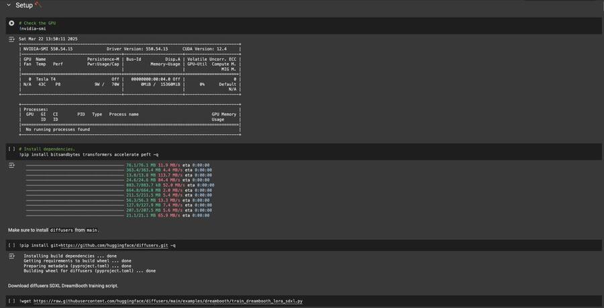604x308 pixels.
Task: Click '113.7 MB/s' download speed text
Action: tap(169, 175)
